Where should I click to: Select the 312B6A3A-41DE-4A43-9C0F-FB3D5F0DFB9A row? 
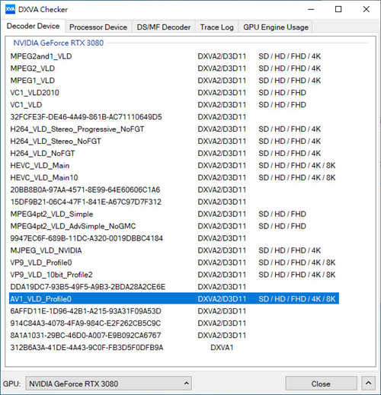(x=174, y=348)
